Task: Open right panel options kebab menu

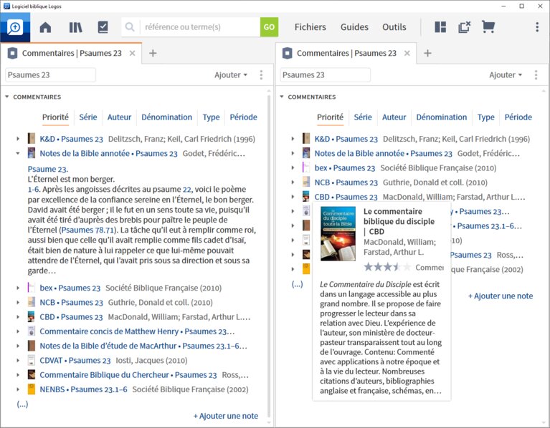Action: click(536, 75)
